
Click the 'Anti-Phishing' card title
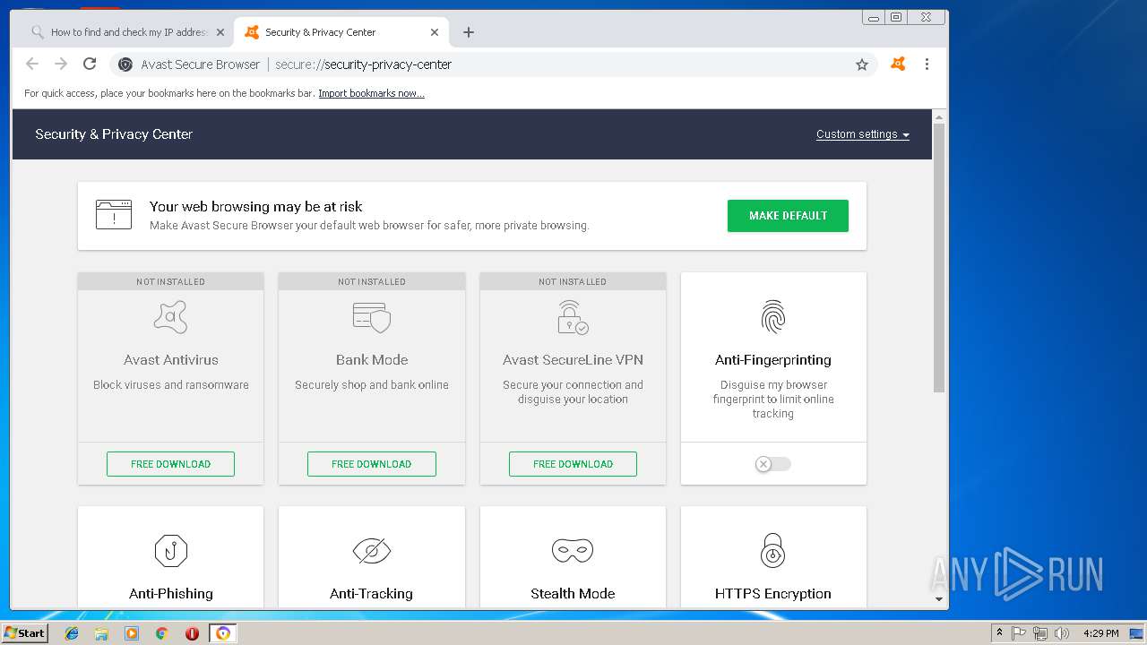[171, 594]
